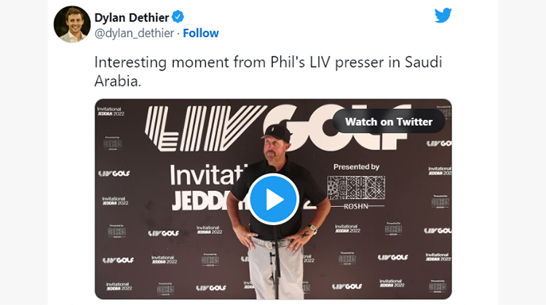Viewport: 546px width, 305px height.
Task: Click the Invitational Jeddah 2022 heading
Action: [209, 188]
